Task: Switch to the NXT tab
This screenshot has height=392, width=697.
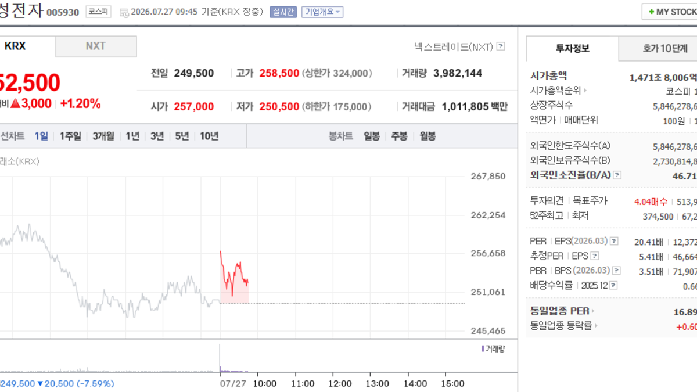Action: 96,46
